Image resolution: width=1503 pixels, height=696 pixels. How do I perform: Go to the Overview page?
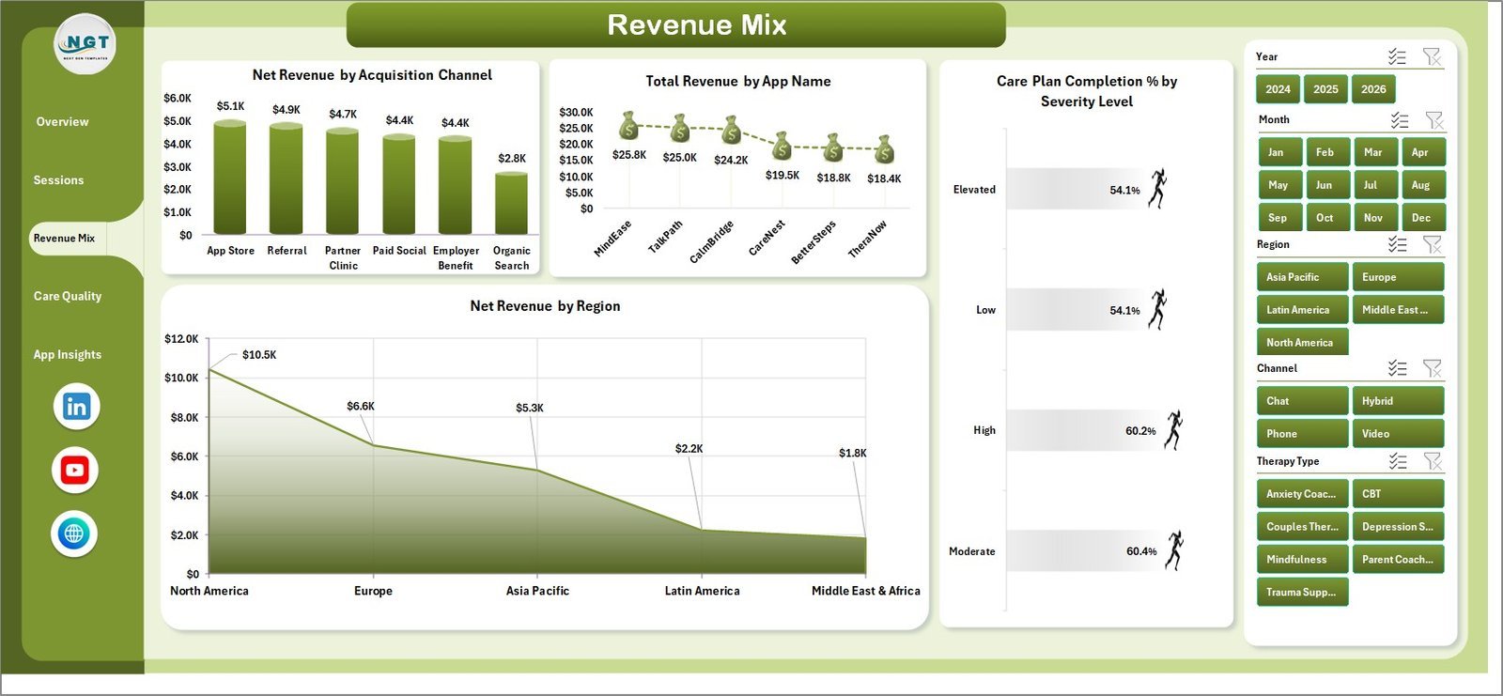[63, 122]
